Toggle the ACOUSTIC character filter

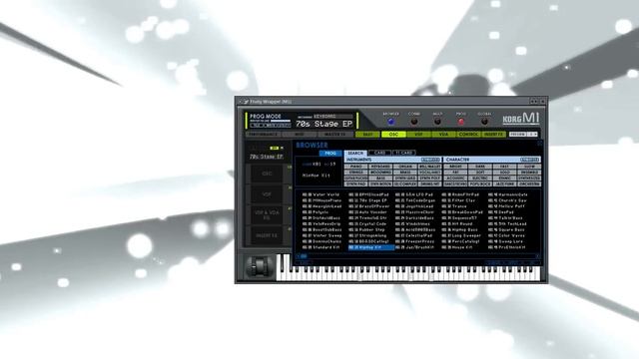point(455,179)
